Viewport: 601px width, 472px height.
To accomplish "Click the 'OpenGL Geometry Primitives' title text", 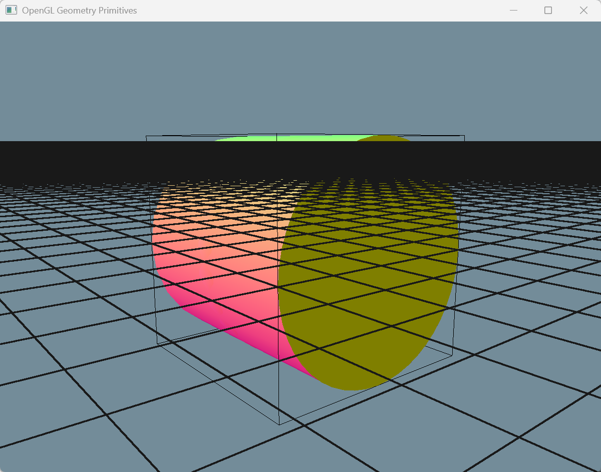I will (79, 11).
